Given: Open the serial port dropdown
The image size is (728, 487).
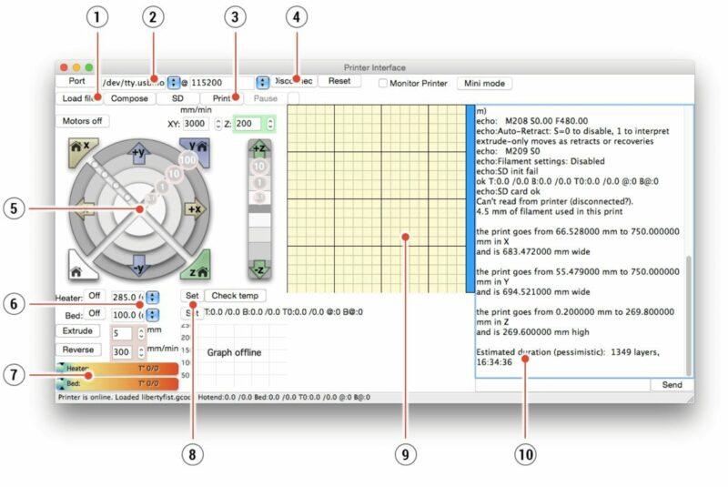Looking at the screenshot, I should point(173,82).
